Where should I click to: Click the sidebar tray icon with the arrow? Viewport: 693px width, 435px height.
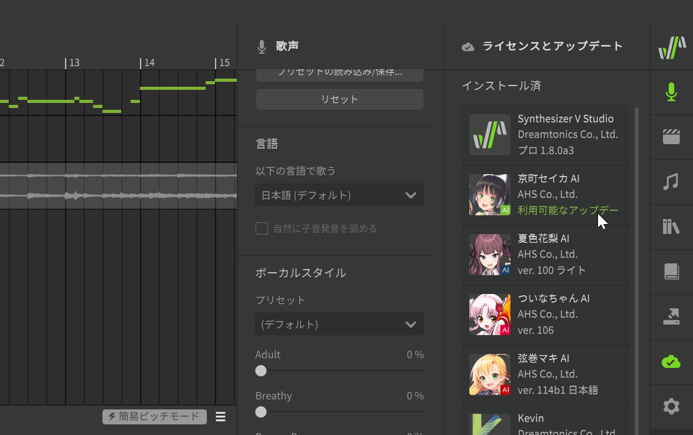coord(671,316)
